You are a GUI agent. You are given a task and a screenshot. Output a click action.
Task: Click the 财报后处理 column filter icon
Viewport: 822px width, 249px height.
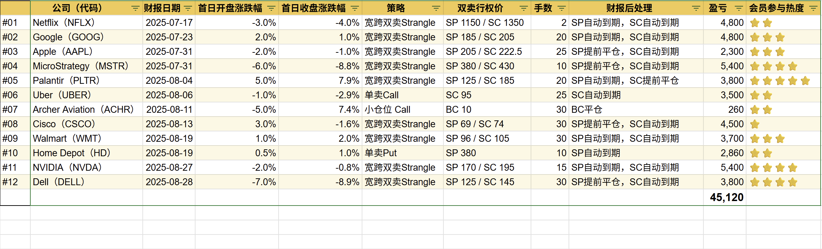(x=696, y=8)
